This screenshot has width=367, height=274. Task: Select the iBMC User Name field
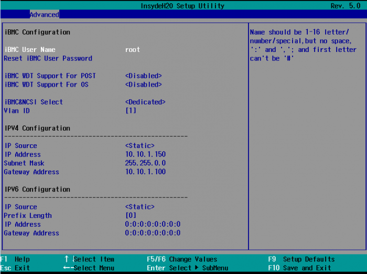[x=133, y=50]
